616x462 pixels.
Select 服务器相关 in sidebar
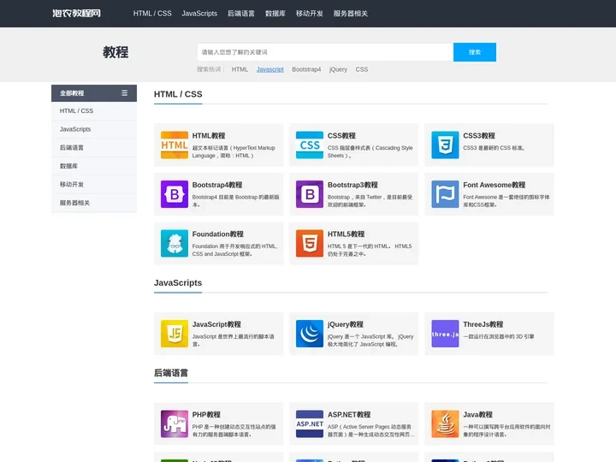[94, 203]
